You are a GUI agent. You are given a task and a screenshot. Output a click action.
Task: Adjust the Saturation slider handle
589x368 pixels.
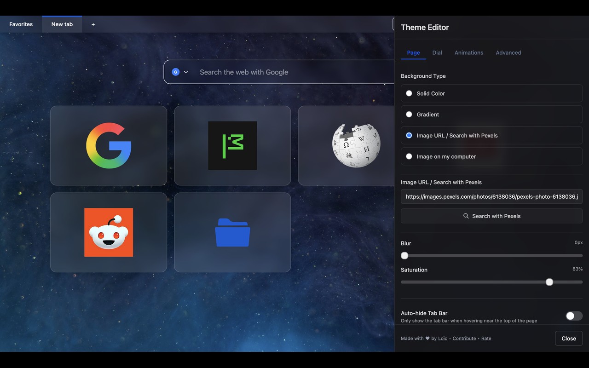[x=549, y=282]
